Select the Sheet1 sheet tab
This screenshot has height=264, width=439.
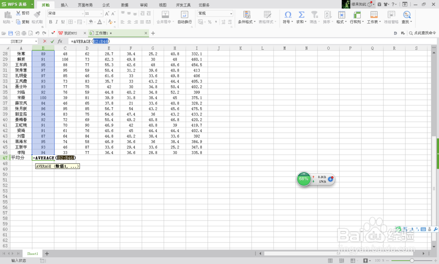pyautogui.click(x=32, y=253)
